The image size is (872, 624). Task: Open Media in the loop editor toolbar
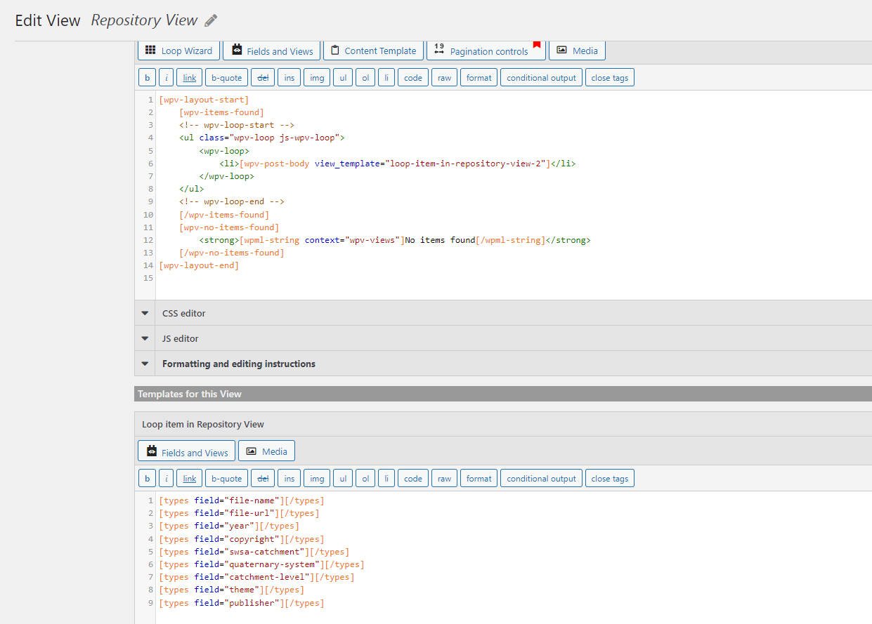tap(577, 51)
